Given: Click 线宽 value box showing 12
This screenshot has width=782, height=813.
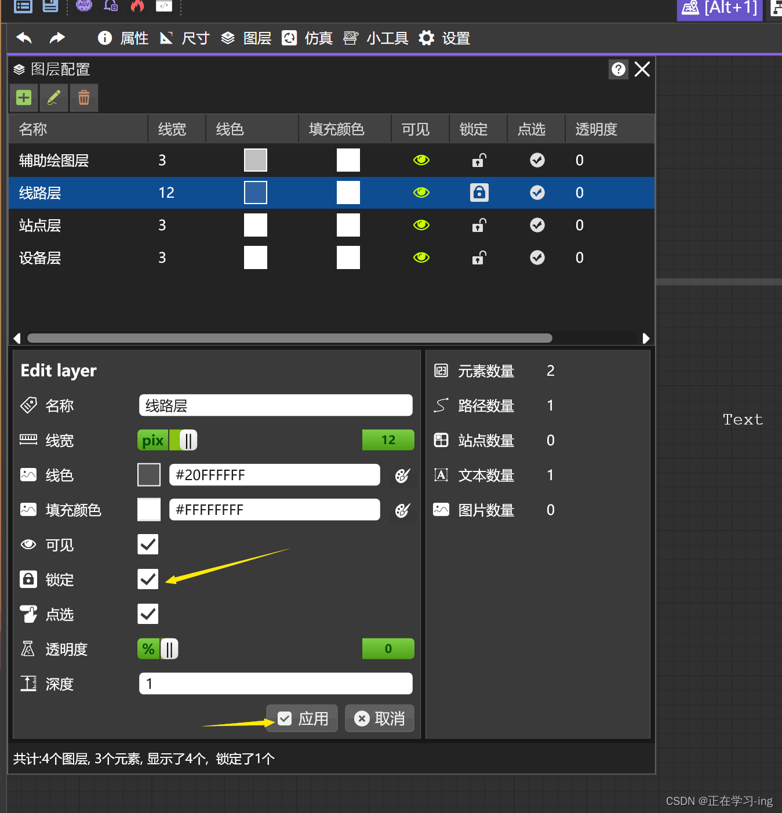Looking at the screenshot, I should coord(388,440).
